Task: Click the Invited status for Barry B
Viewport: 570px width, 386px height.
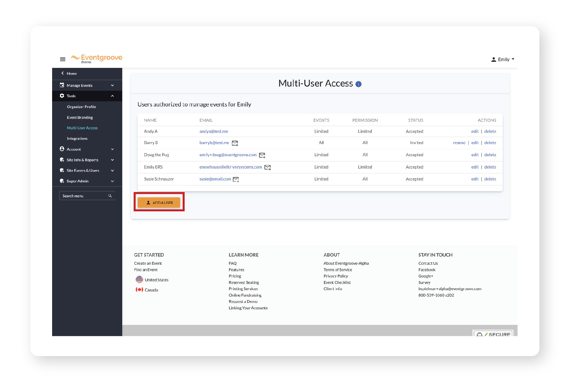Action: [x=417, y=143]
